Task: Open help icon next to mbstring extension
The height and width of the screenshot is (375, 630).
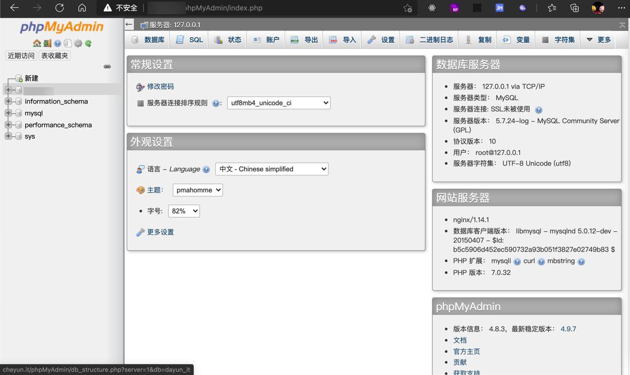Action: (x=581, y=262)
